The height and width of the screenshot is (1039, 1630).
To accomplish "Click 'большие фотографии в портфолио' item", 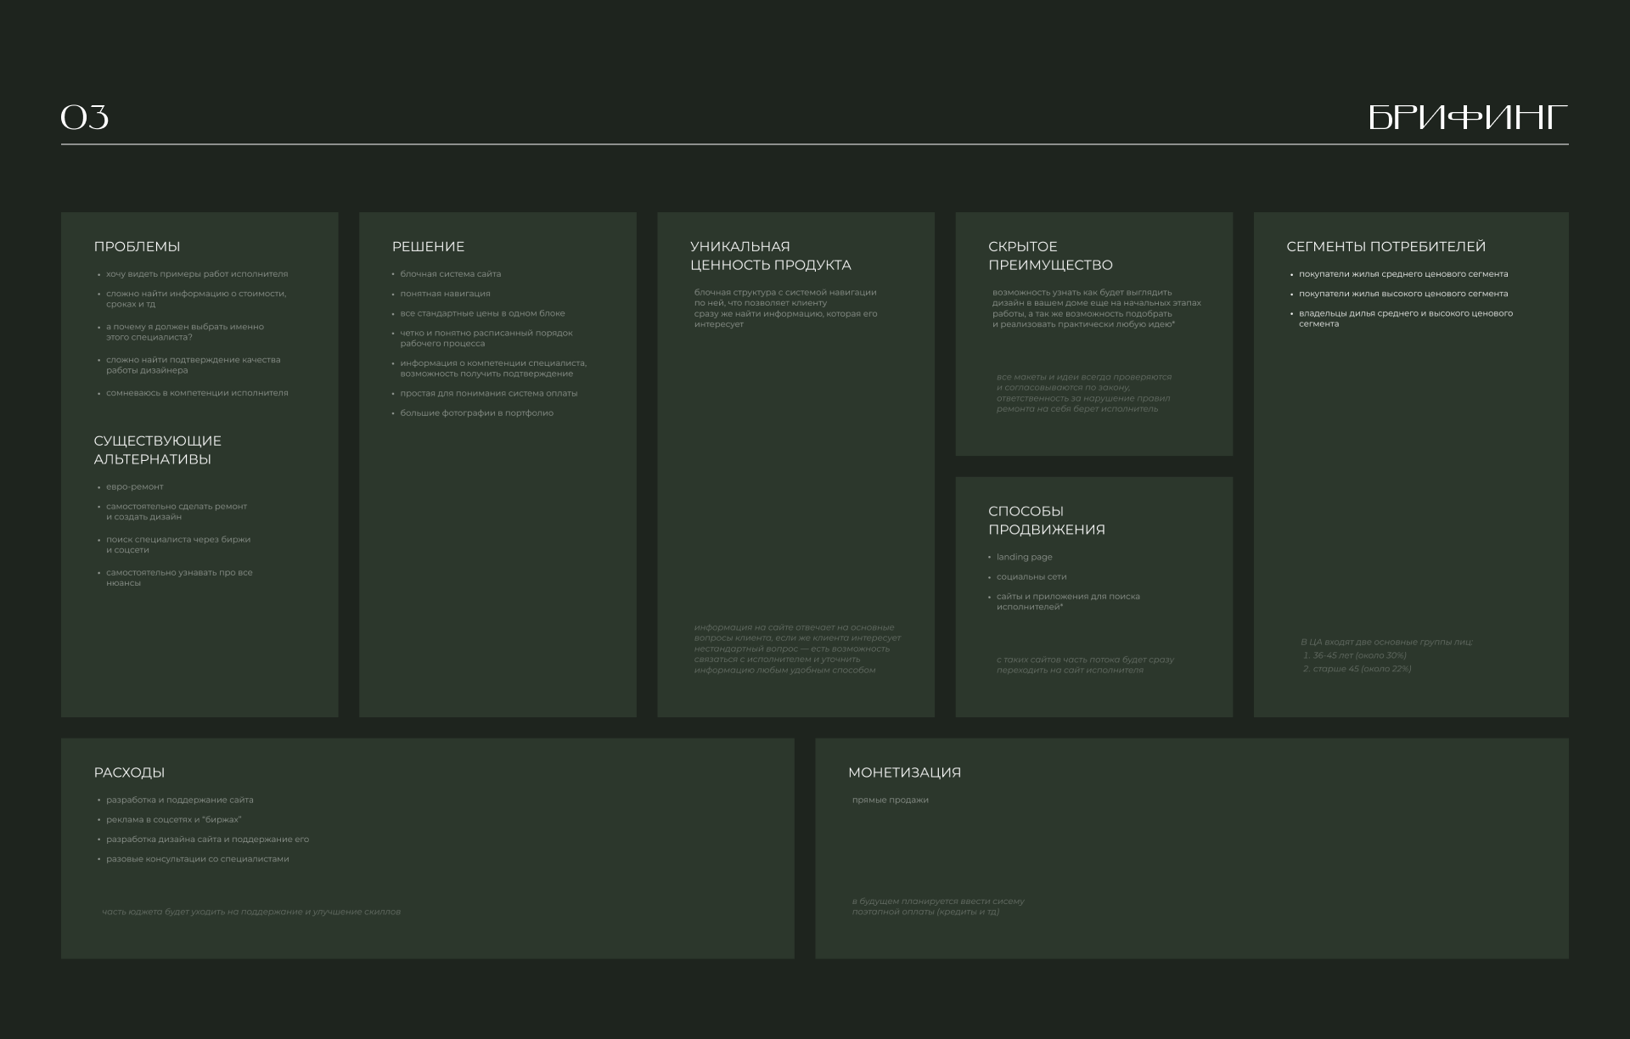I will (476, 413).
